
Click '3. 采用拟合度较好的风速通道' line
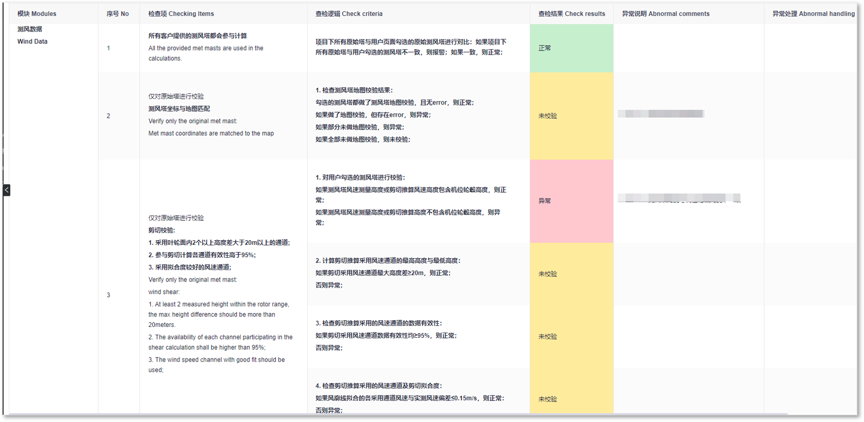click(190, 267)
